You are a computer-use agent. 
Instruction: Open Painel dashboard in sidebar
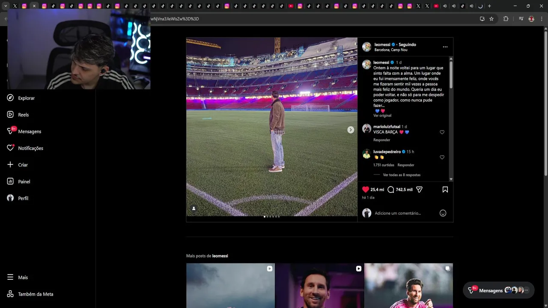pos(19,181)
